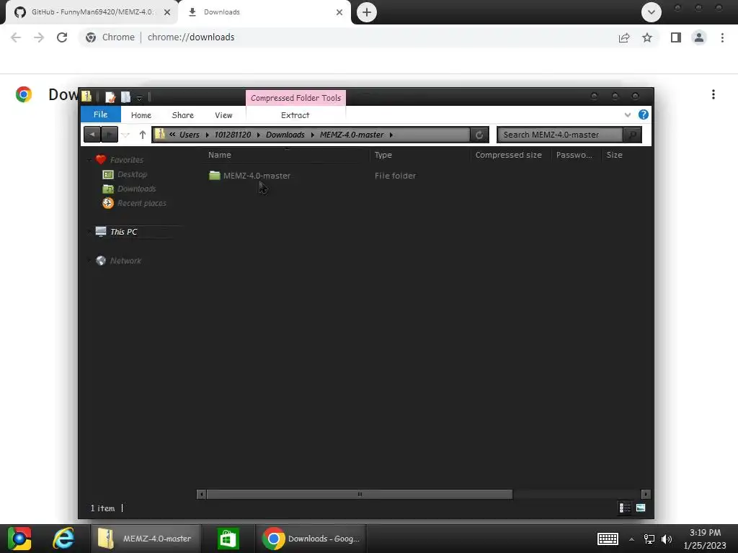The image size is (738, 553).
Task: Open the Share ribbon tab
Action: (182, 114)
